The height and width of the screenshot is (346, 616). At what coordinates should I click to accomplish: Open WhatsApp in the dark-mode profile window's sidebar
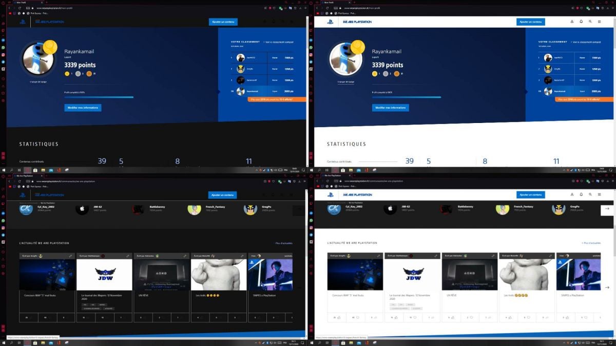point(3,47)
